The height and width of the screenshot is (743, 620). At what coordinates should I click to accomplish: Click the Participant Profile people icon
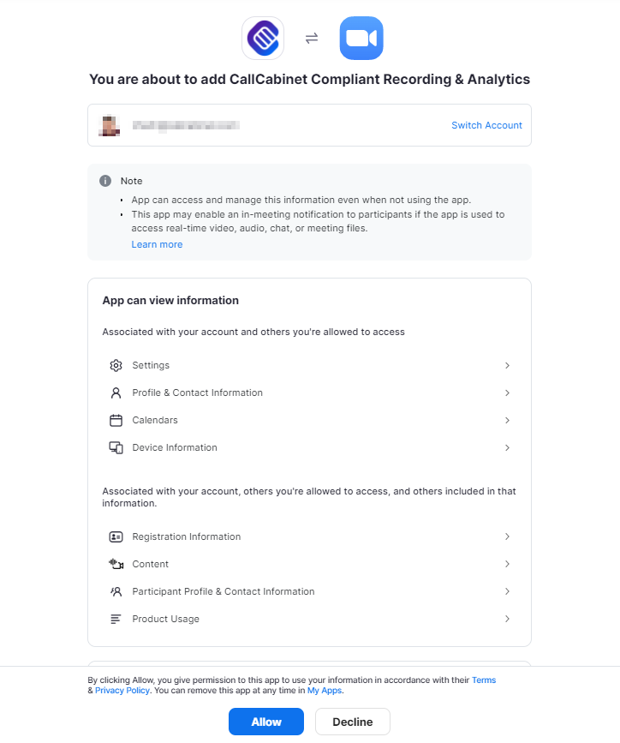click(x=116, y=591)
